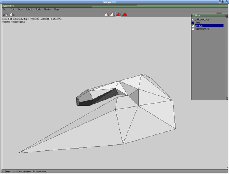The height and width of the screenshot is (174, 229).
Task: Open the Help menu
Action: click(56, 9)
